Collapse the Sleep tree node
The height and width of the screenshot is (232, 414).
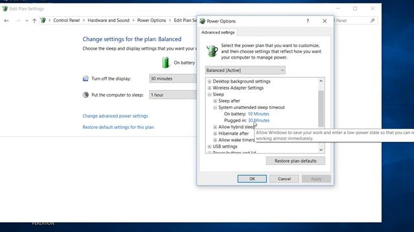pos(210,95)
